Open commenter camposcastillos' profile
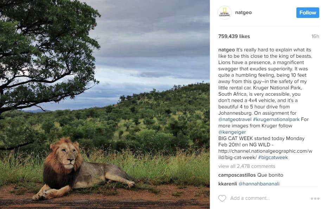This screenshot has width=321, height=209. pyautogui.click(x=237, y=175)
